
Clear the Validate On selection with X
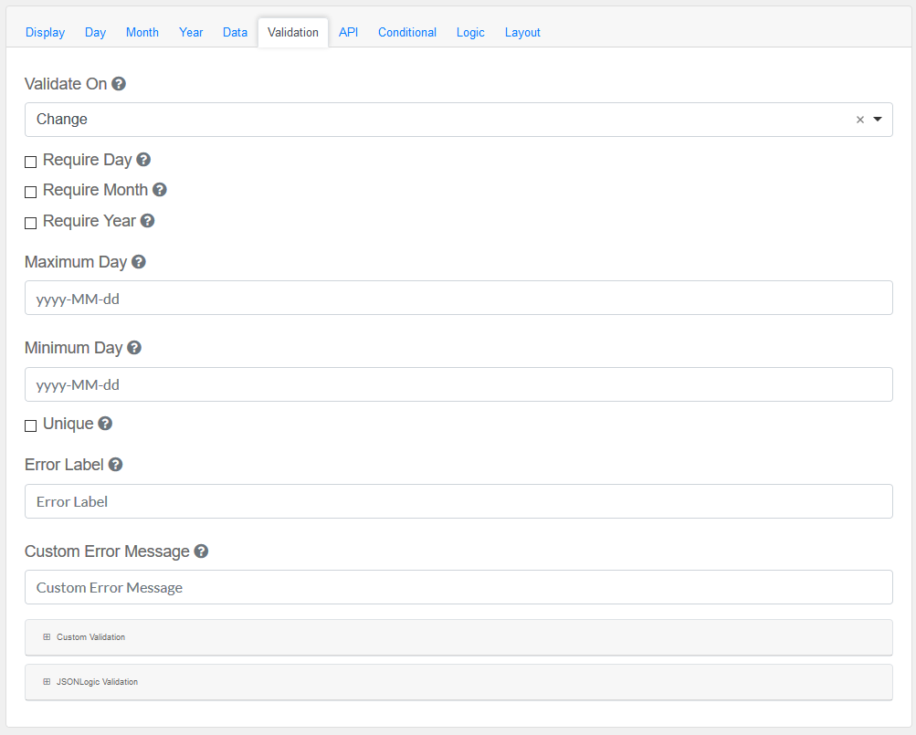pos(859,120)
